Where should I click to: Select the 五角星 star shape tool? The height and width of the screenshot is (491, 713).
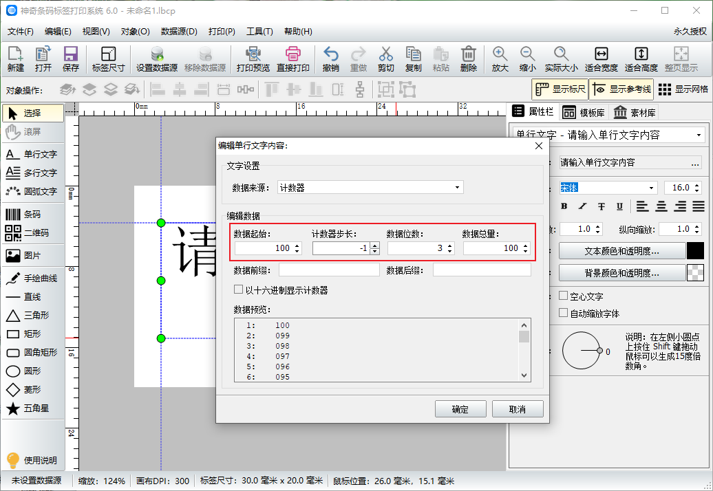[x=33, y=408]
